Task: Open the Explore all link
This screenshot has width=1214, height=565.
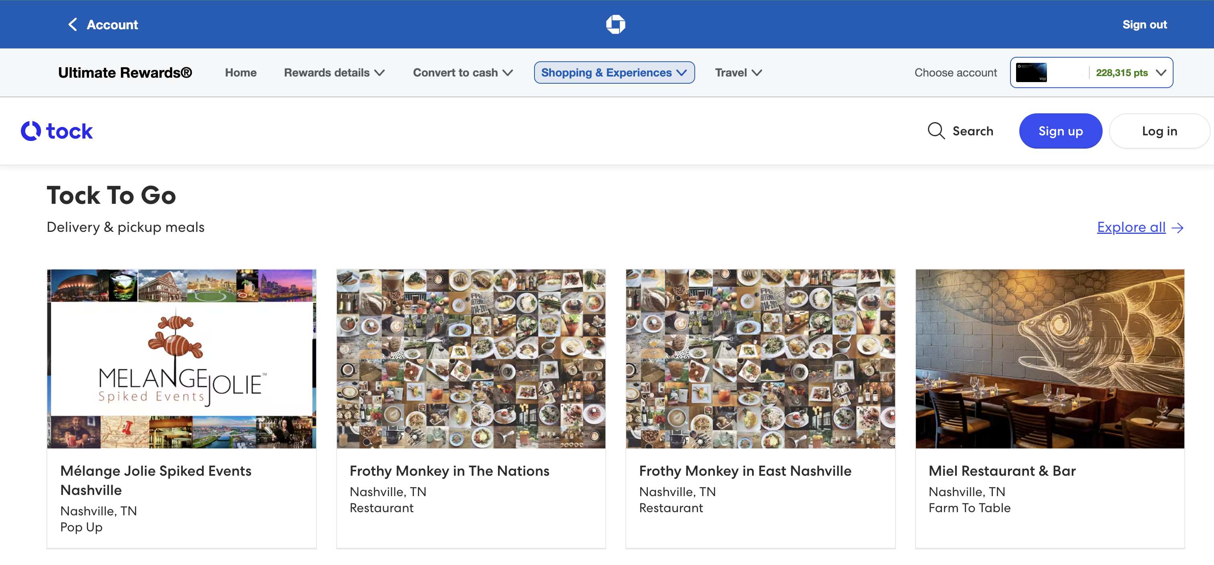Action: tap(1131, 227)
